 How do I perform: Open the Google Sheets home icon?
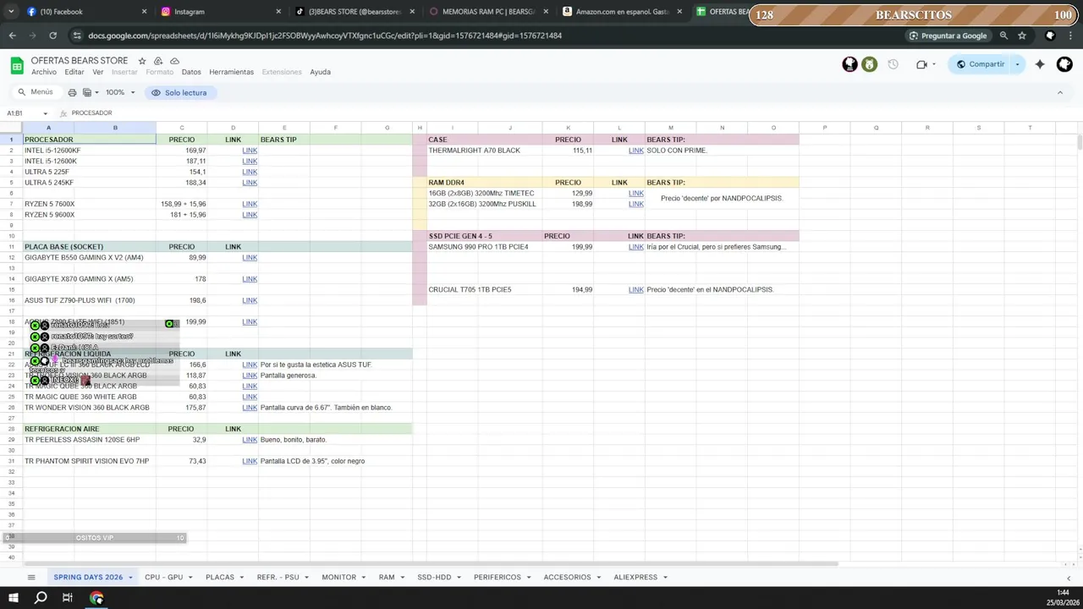(x=16, y=66)
